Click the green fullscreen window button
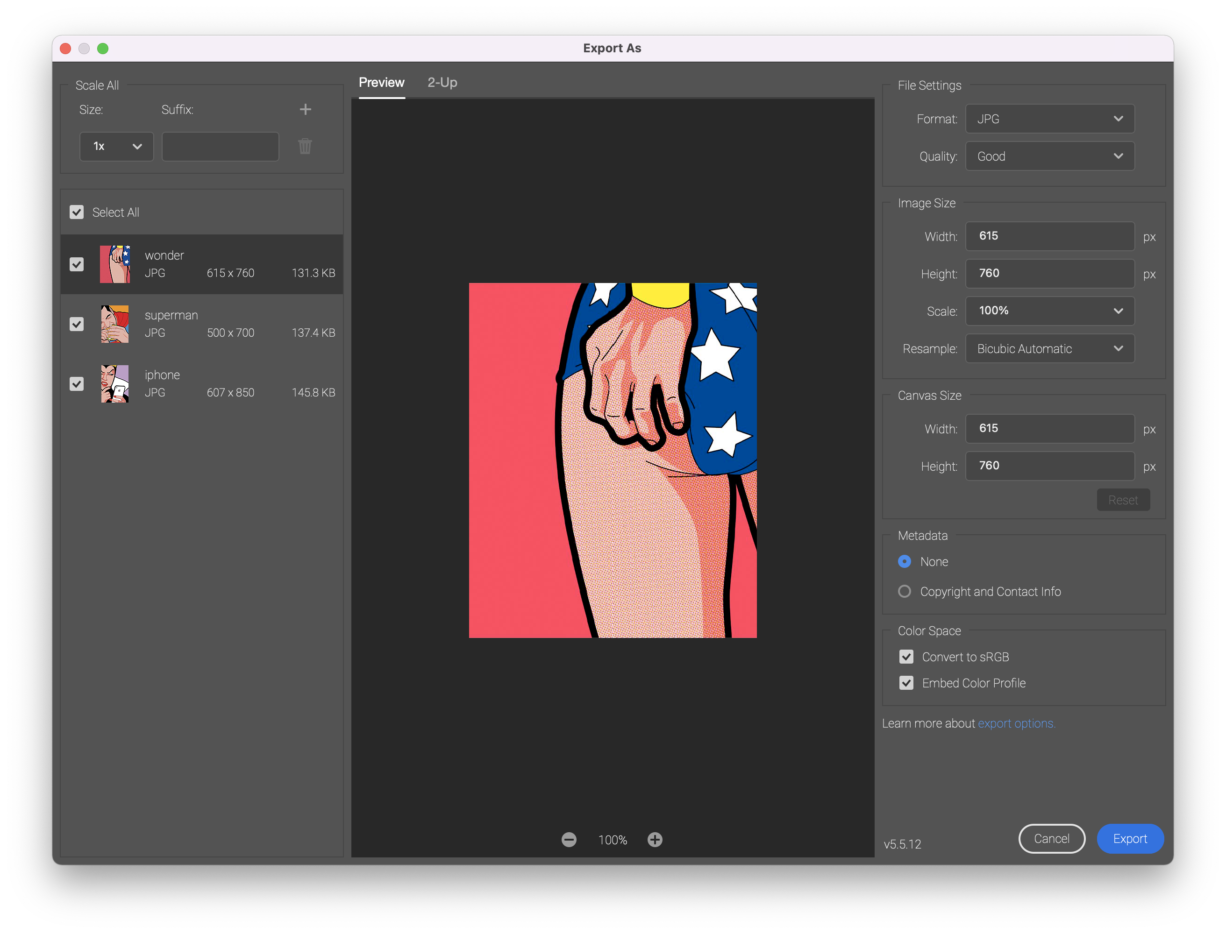1226x934 pixels. coord(103,49)
